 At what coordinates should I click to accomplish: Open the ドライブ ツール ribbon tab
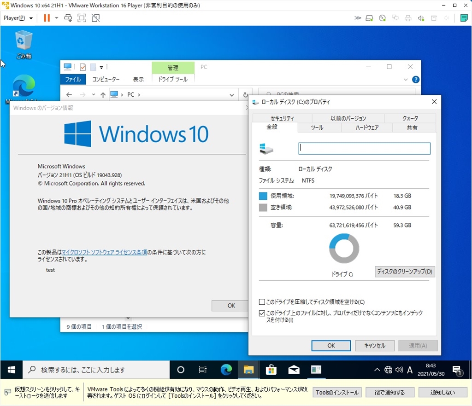click(173, 79)
